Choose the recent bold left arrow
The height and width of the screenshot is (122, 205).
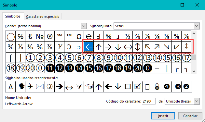click(108, 87)
